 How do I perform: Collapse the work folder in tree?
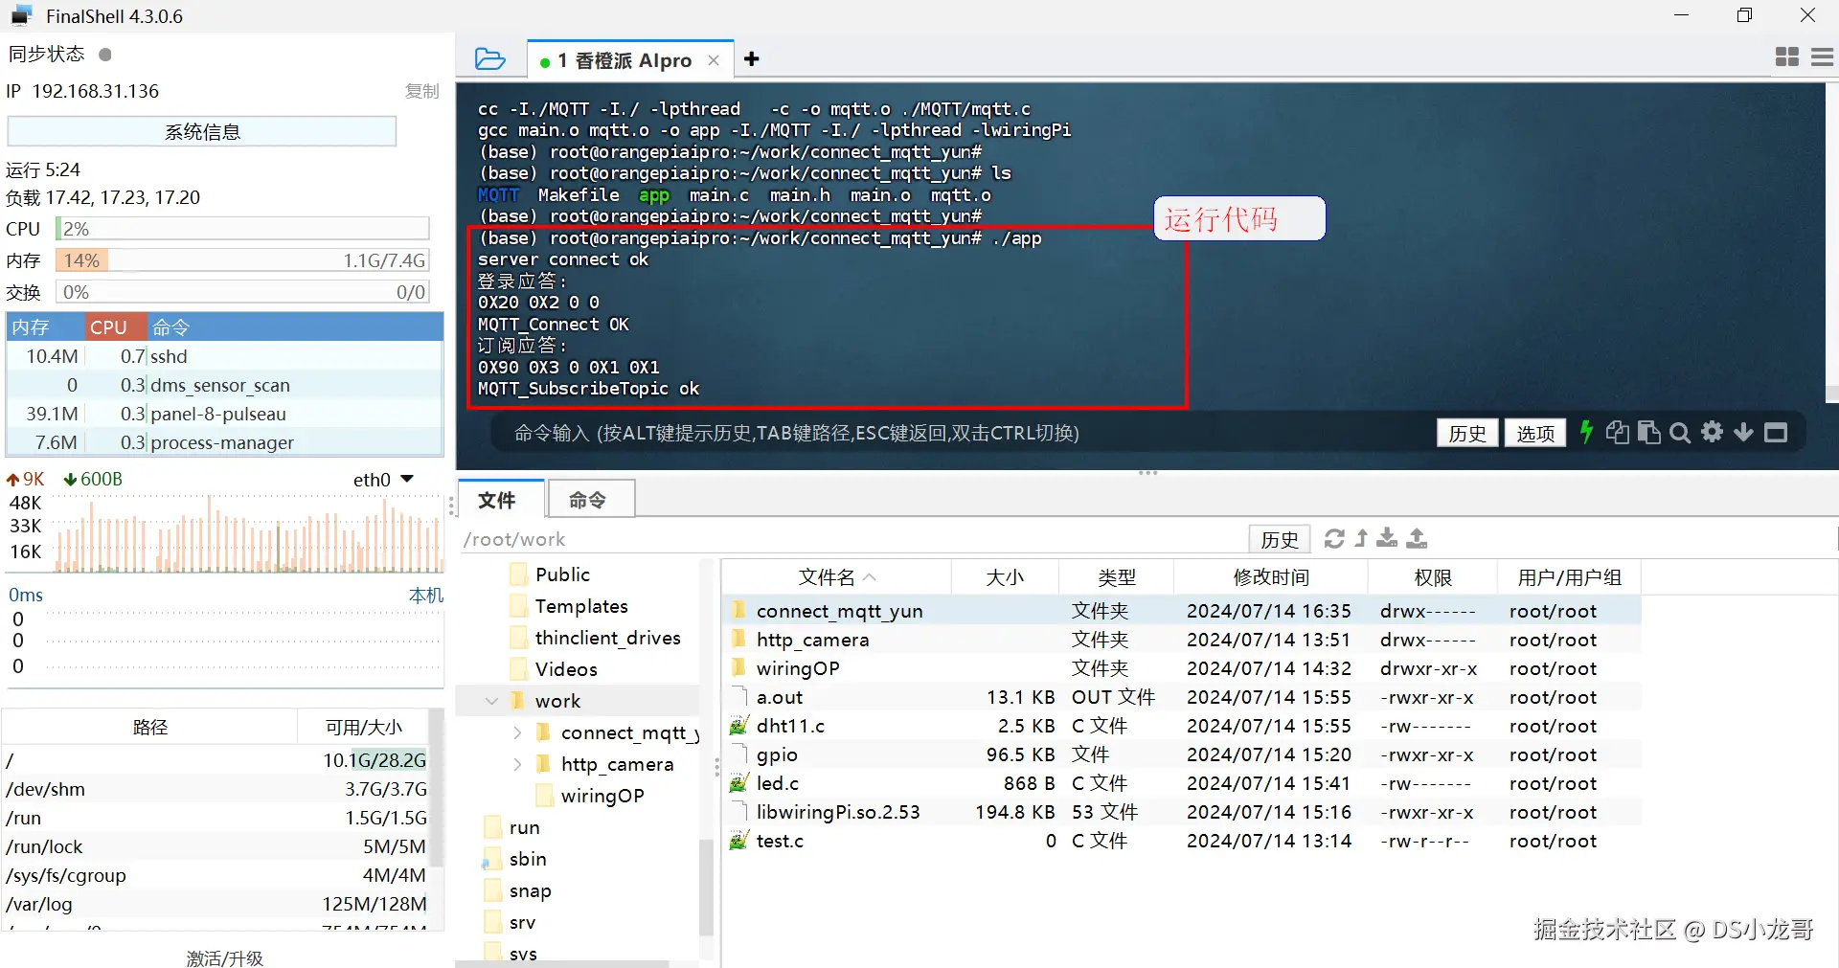(x=491, y=701)
